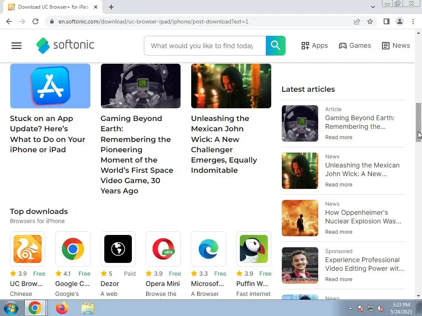Screen dimensions: 422x316
Task: Open the taskbar clock showing 3:33 PM
Action: click(401, 308)
